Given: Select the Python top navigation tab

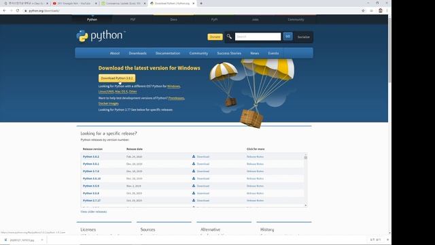Looking at the screenshot, I should click(92, 20).
